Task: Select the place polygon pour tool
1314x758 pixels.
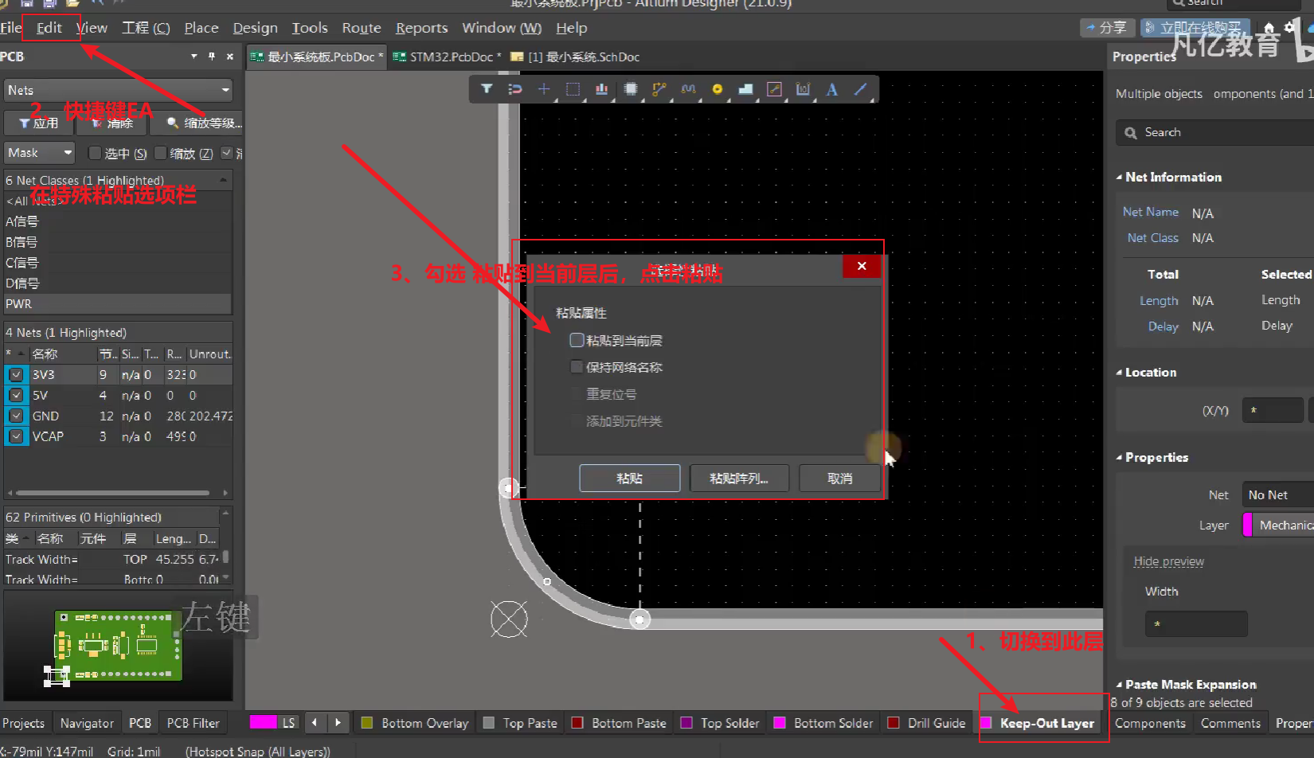Action: tap(745, 89)
